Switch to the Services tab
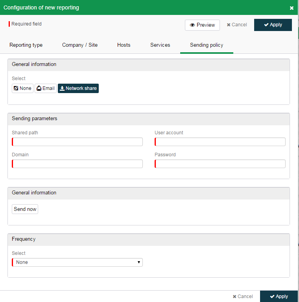Viewport: 299px width, 302px height. pyautogui.click(x=160, y=45)
